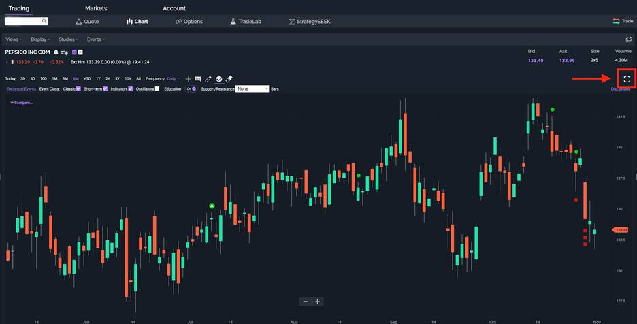Zoom out with the minus button
The height and width of the screenshot is (324, 637).
(x=306, y=302)
